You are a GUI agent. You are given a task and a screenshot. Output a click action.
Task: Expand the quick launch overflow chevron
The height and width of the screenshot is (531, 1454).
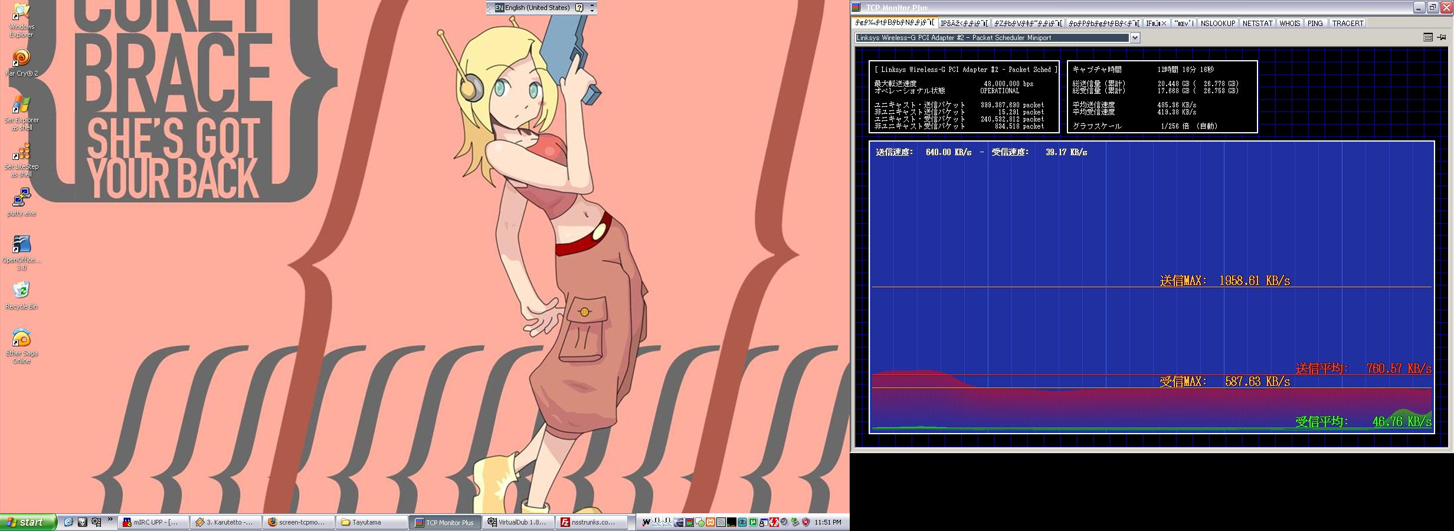(110, 520)
